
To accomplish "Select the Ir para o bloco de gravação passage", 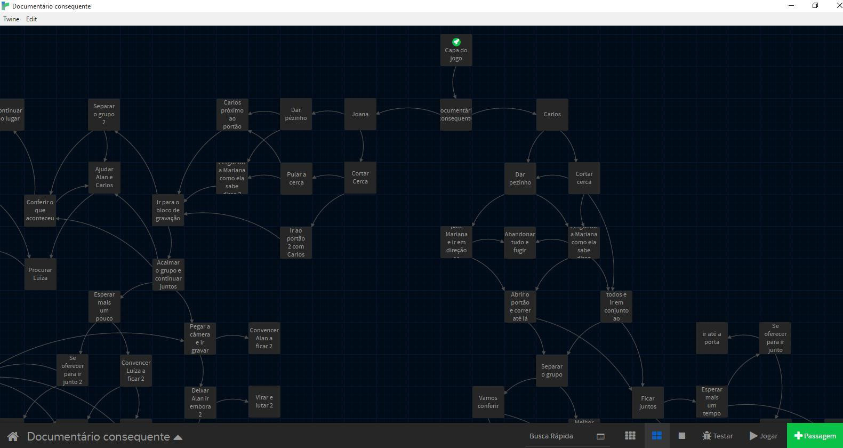I will [x=168, y=210].
